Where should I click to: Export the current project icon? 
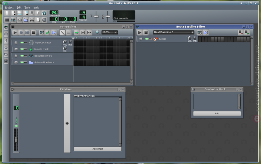coord(38,13)
